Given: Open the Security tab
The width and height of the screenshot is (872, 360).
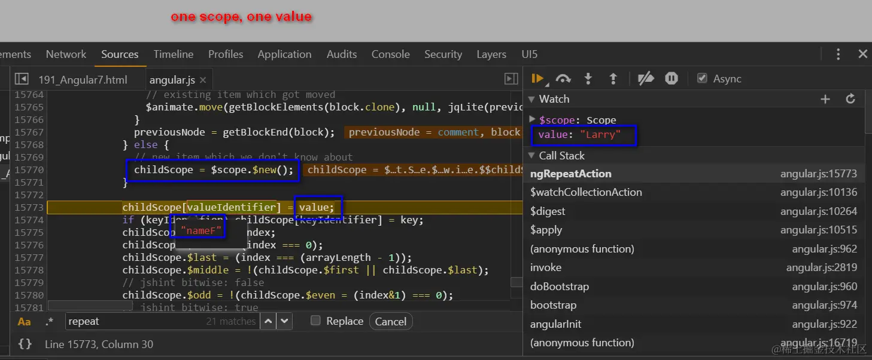Looking at the screenshot, I should click(443, 54).
